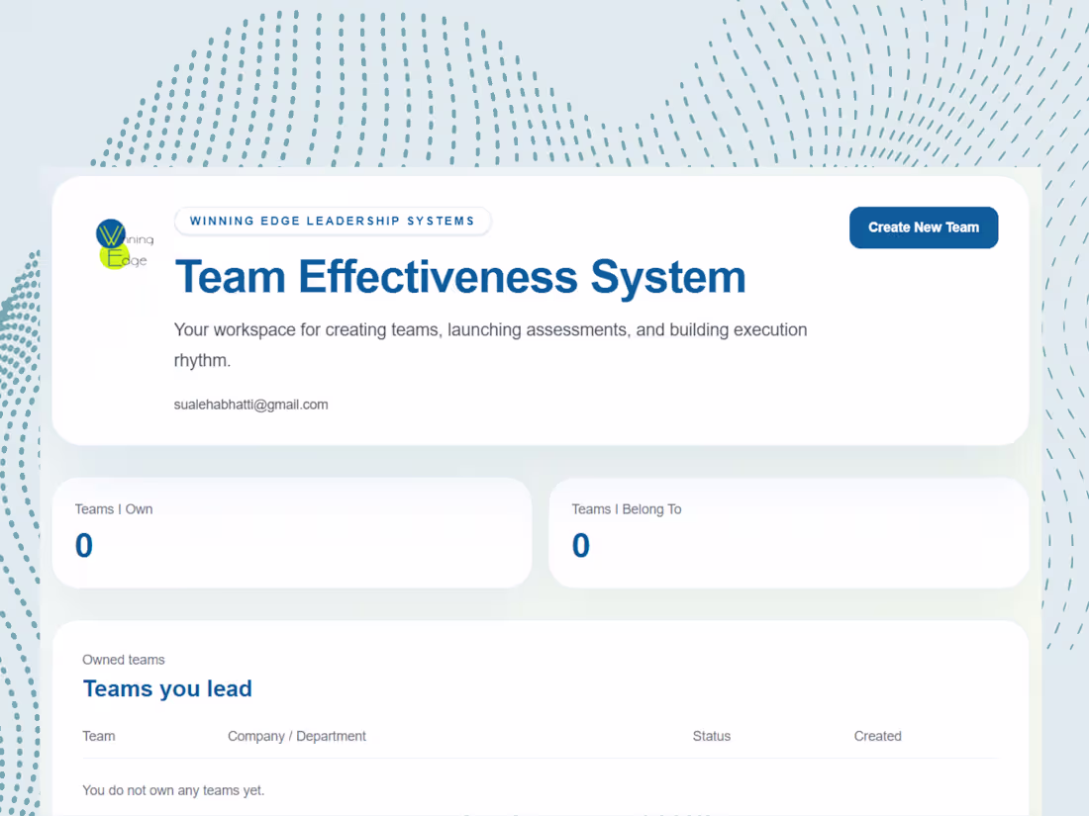Select the Team column header
This screenshot has width=1089, height=816.
[99, 736]
